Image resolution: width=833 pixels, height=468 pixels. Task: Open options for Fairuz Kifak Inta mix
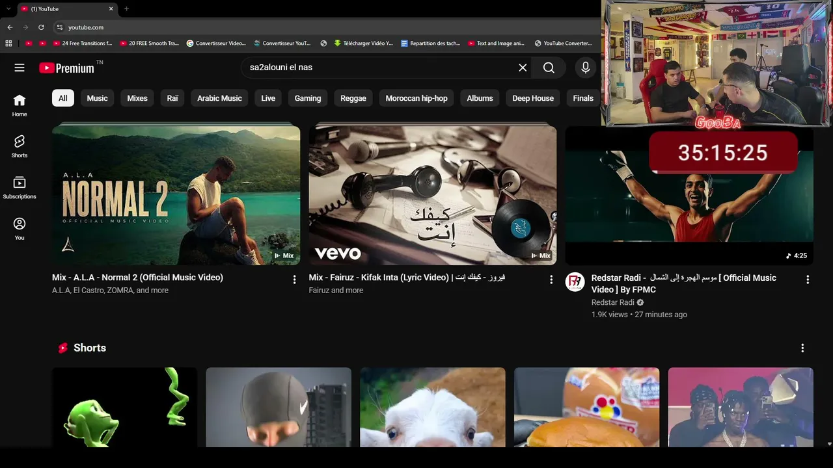[x=551, y=279]
